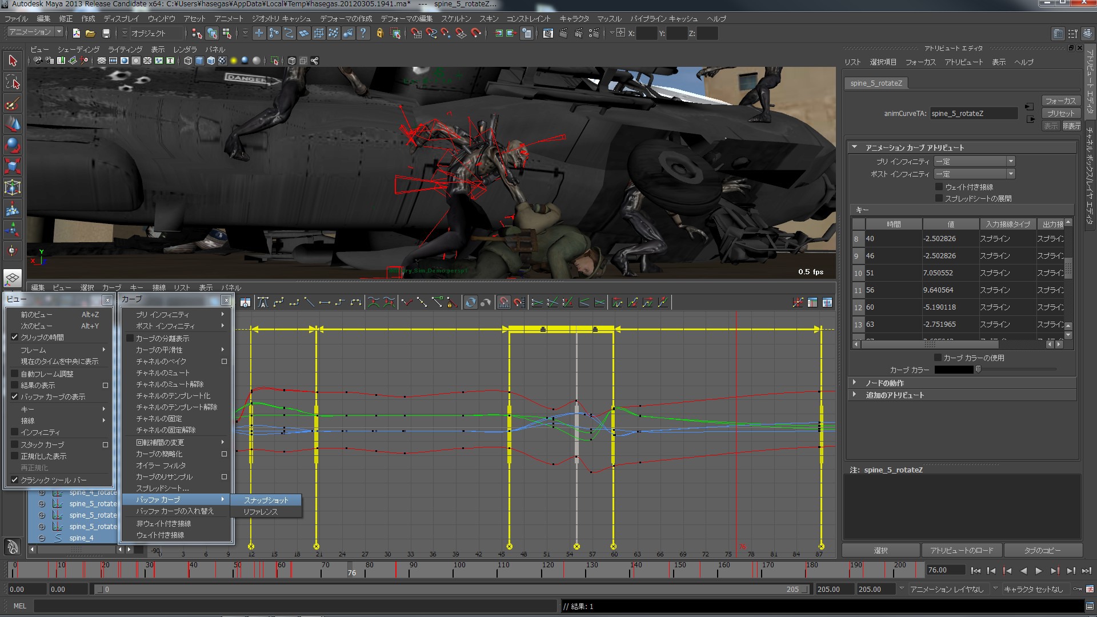The width and height of the screenshot is (1097, 617).
Task: Open the スケルトン menu in menu bar
Action: [x=456, y=19]
